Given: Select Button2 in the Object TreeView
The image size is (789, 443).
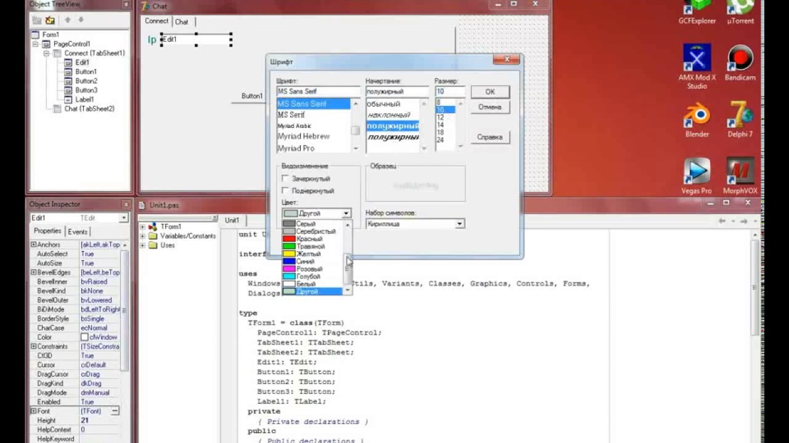Looking at the screenshot, I should pos(86,81).
